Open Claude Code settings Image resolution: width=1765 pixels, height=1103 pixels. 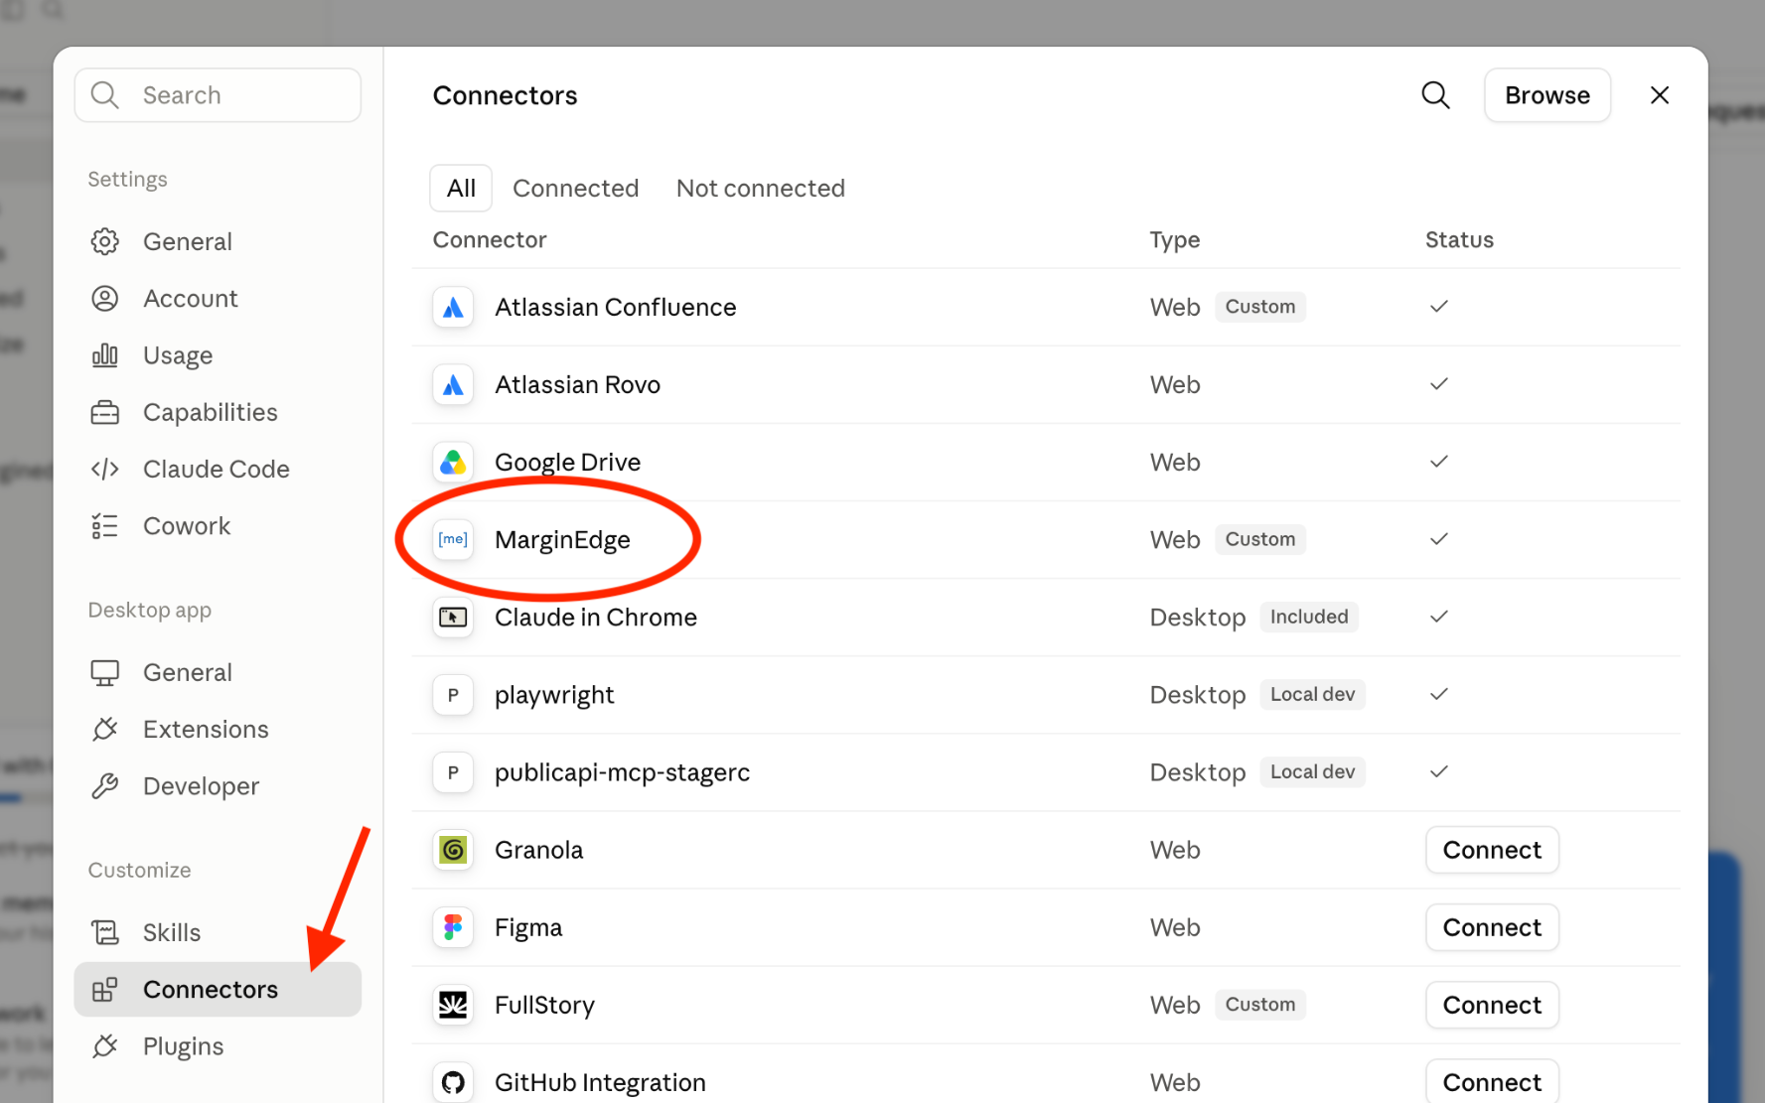pos(218,469)
